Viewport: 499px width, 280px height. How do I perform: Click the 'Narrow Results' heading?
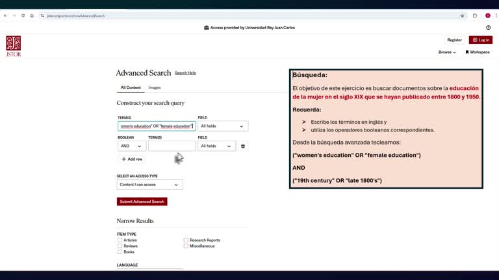pos(135,221)
